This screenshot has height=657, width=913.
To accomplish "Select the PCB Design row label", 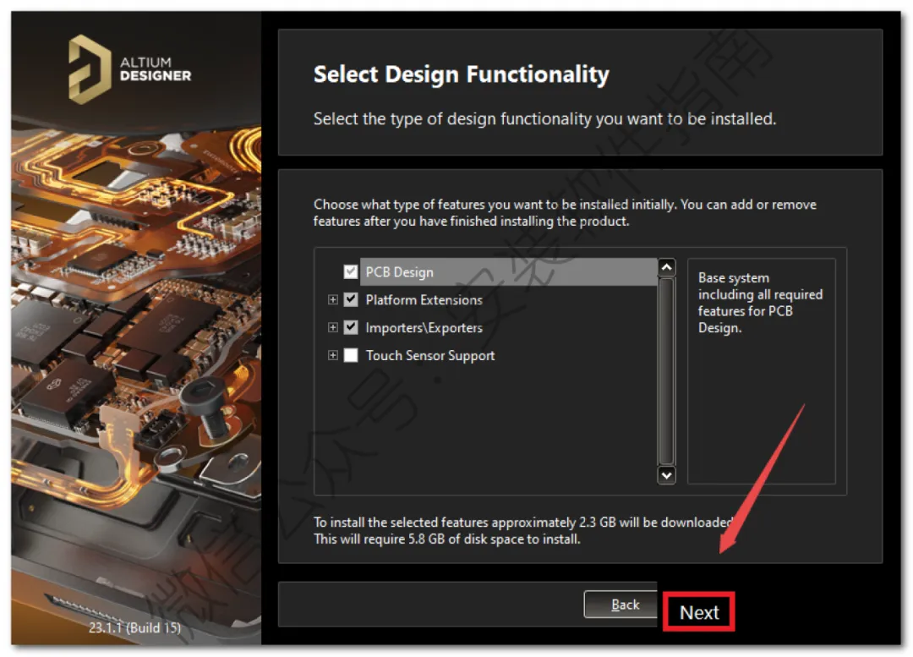I will (399, 272).
